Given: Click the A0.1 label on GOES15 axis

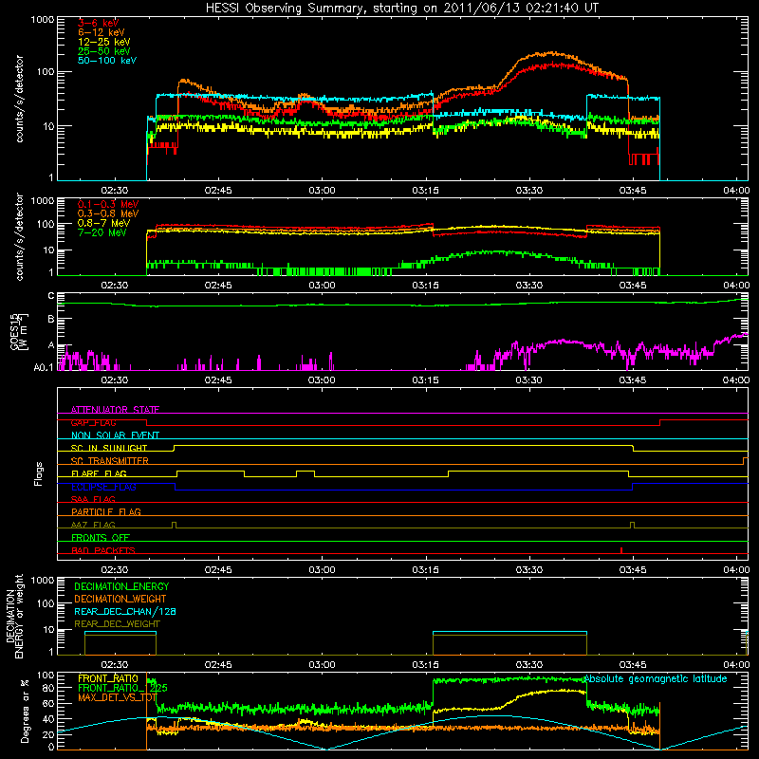Looking at the screenshot, I should coord(44,367).
